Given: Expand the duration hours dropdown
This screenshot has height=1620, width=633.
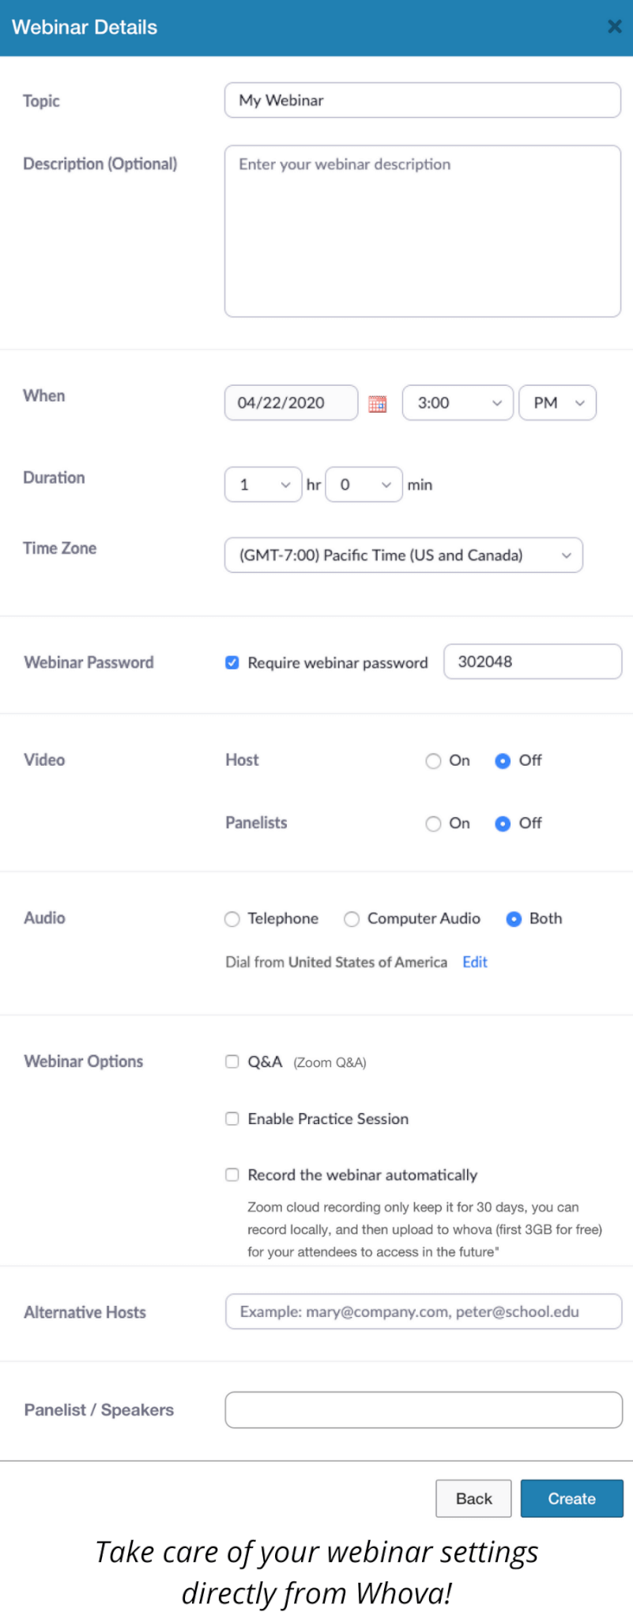Looking at the screenshot, I should click(263, 485).
